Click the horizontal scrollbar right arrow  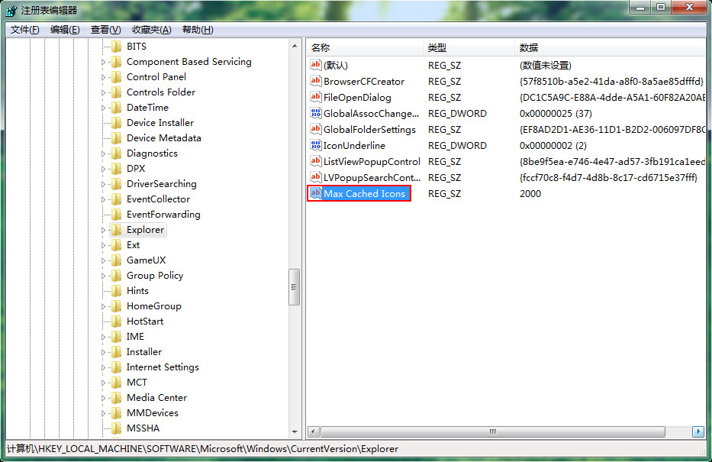coord(698,432)
